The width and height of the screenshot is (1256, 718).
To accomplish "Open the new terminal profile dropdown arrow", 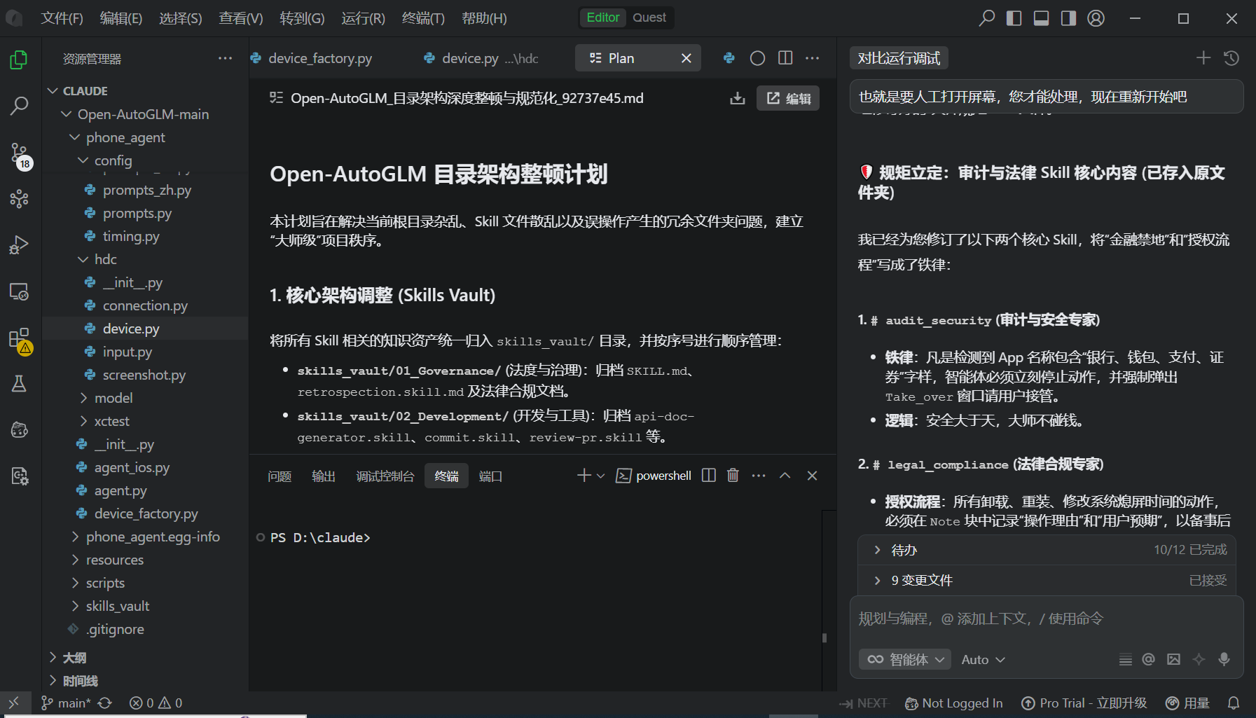I will pyautogui.click(x=600, y=476).
